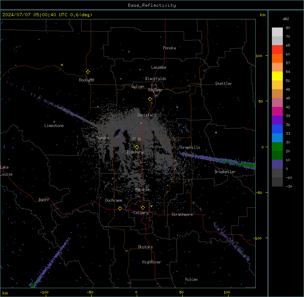Click the Lake Louise label
The image size is (304, 297).
click(x=6, y=171)
